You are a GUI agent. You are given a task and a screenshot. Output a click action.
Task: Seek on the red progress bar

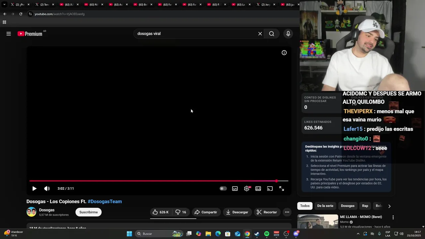[159, 181]
